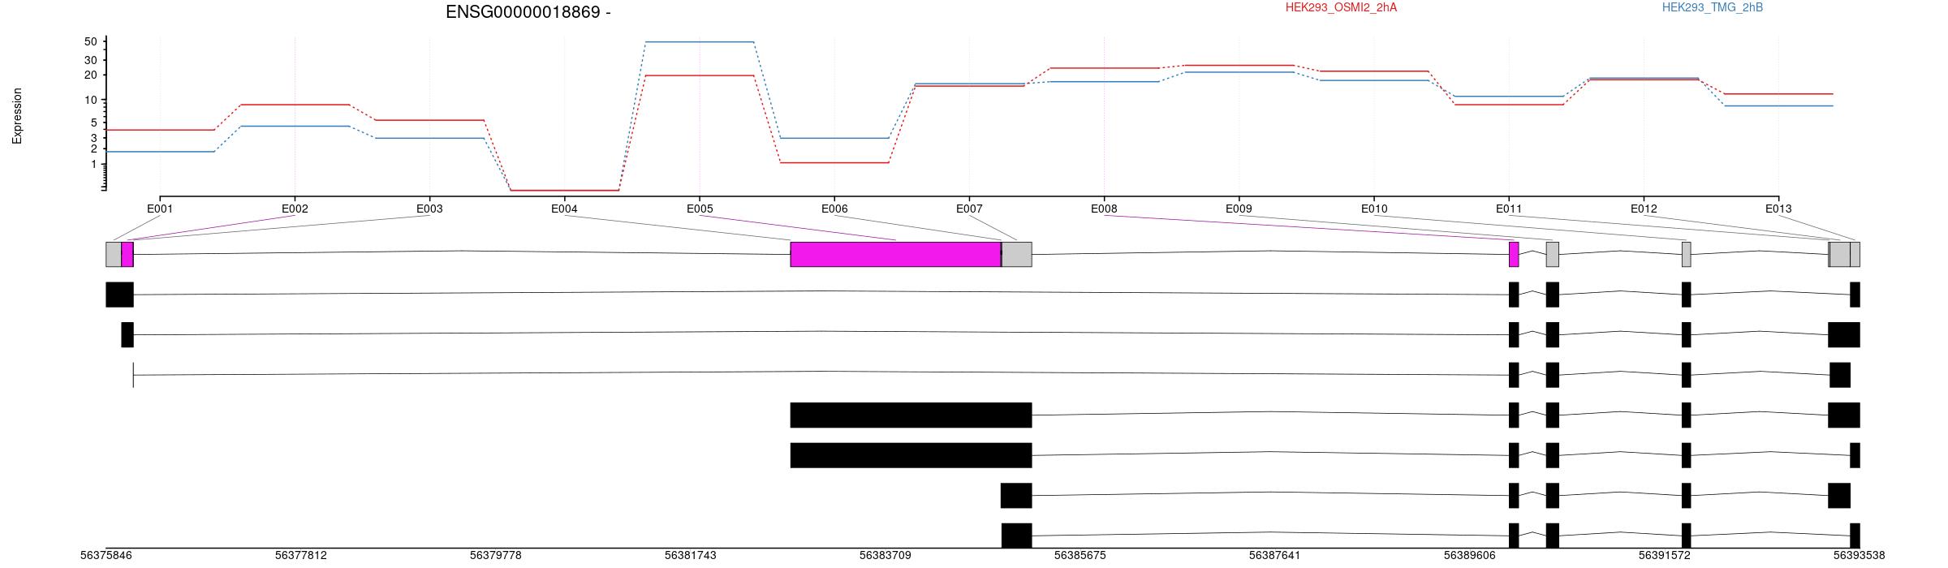Click the gray exon box right of large magenta exon
The height and width of the screenshot is (568, 1948).
(x=1017, y=254)
